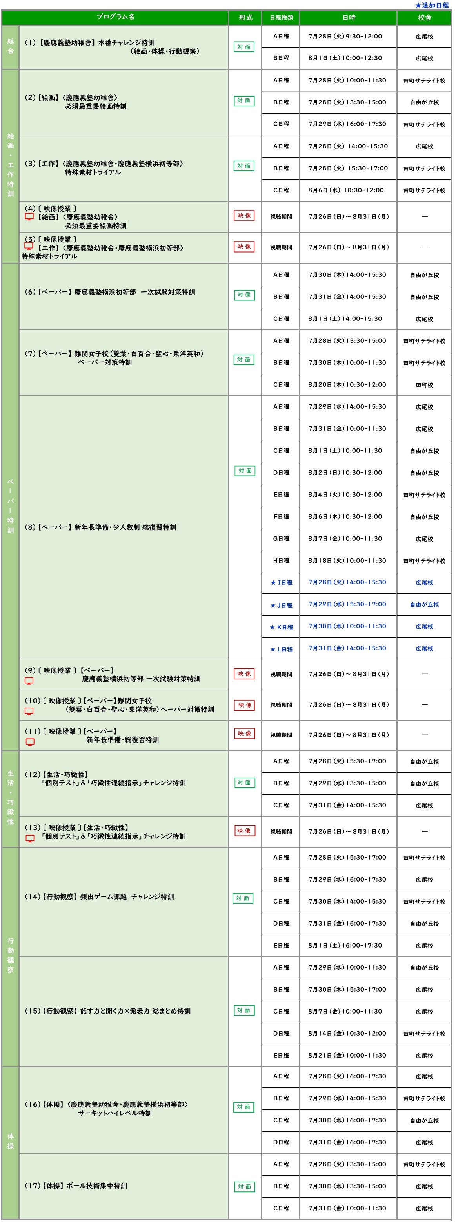Click program (3) 特殊素材トライアル title
The image size is (458, 1226).
(104, 168)
